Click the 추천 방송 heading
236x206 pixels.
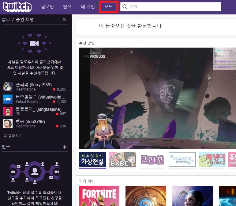[x=87, y=43]
